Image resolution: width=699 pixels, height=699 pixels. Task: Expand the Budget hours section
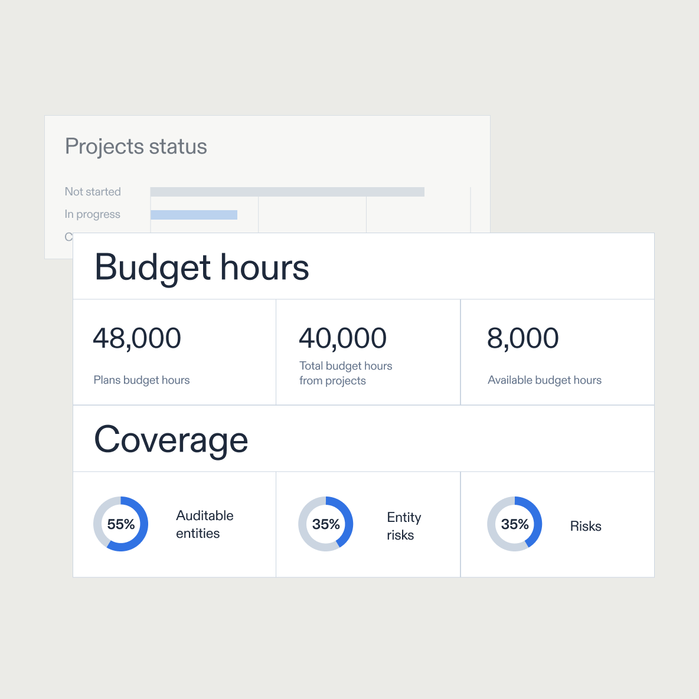(x=202, y=267)
